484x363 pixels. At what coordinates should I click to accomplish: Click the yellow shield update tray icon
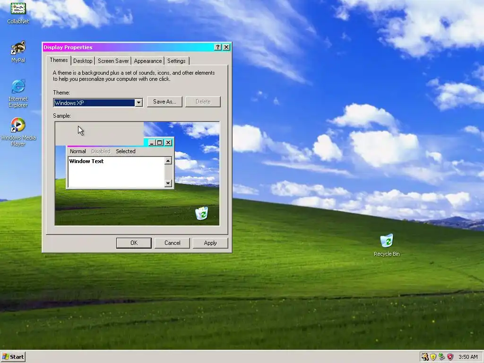pos(433,357)
